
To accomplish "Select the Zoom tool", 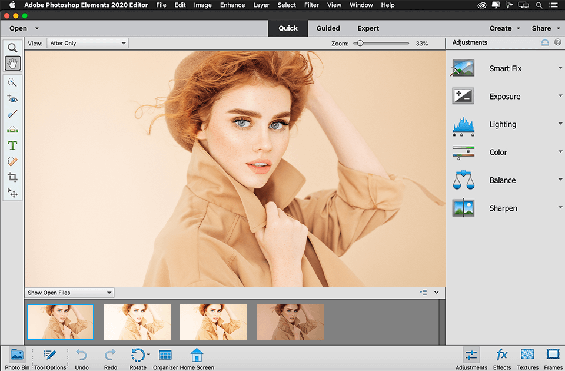I will pyautogui.click(x=12, y=48).
